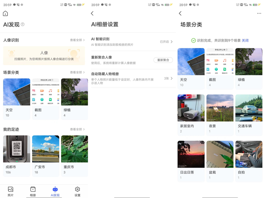Go back from AI相册设置 screen
Image resolution: width=264 pixels, height=198 pixels.
click(92, 13)
